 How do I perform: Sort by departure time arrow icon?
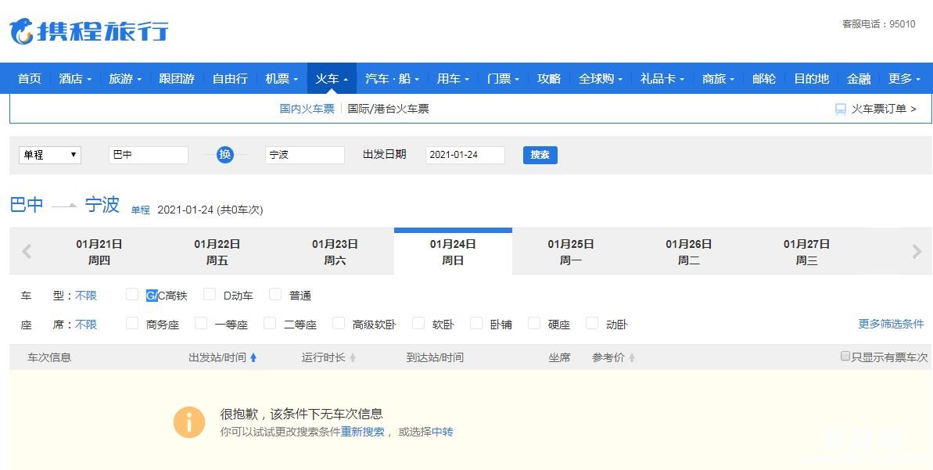click(x=253, y=358)
